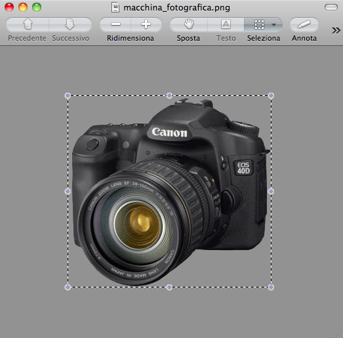Image resolution: width=343 pixels, height=338 pixels.
Task: Activate the Seleziona rectangular selection tool
Action: point(260,24)
